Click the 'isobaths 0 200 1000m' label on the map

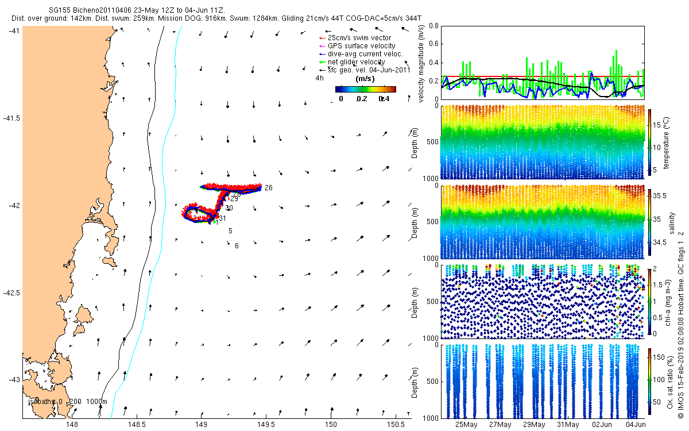click(68, 401)
